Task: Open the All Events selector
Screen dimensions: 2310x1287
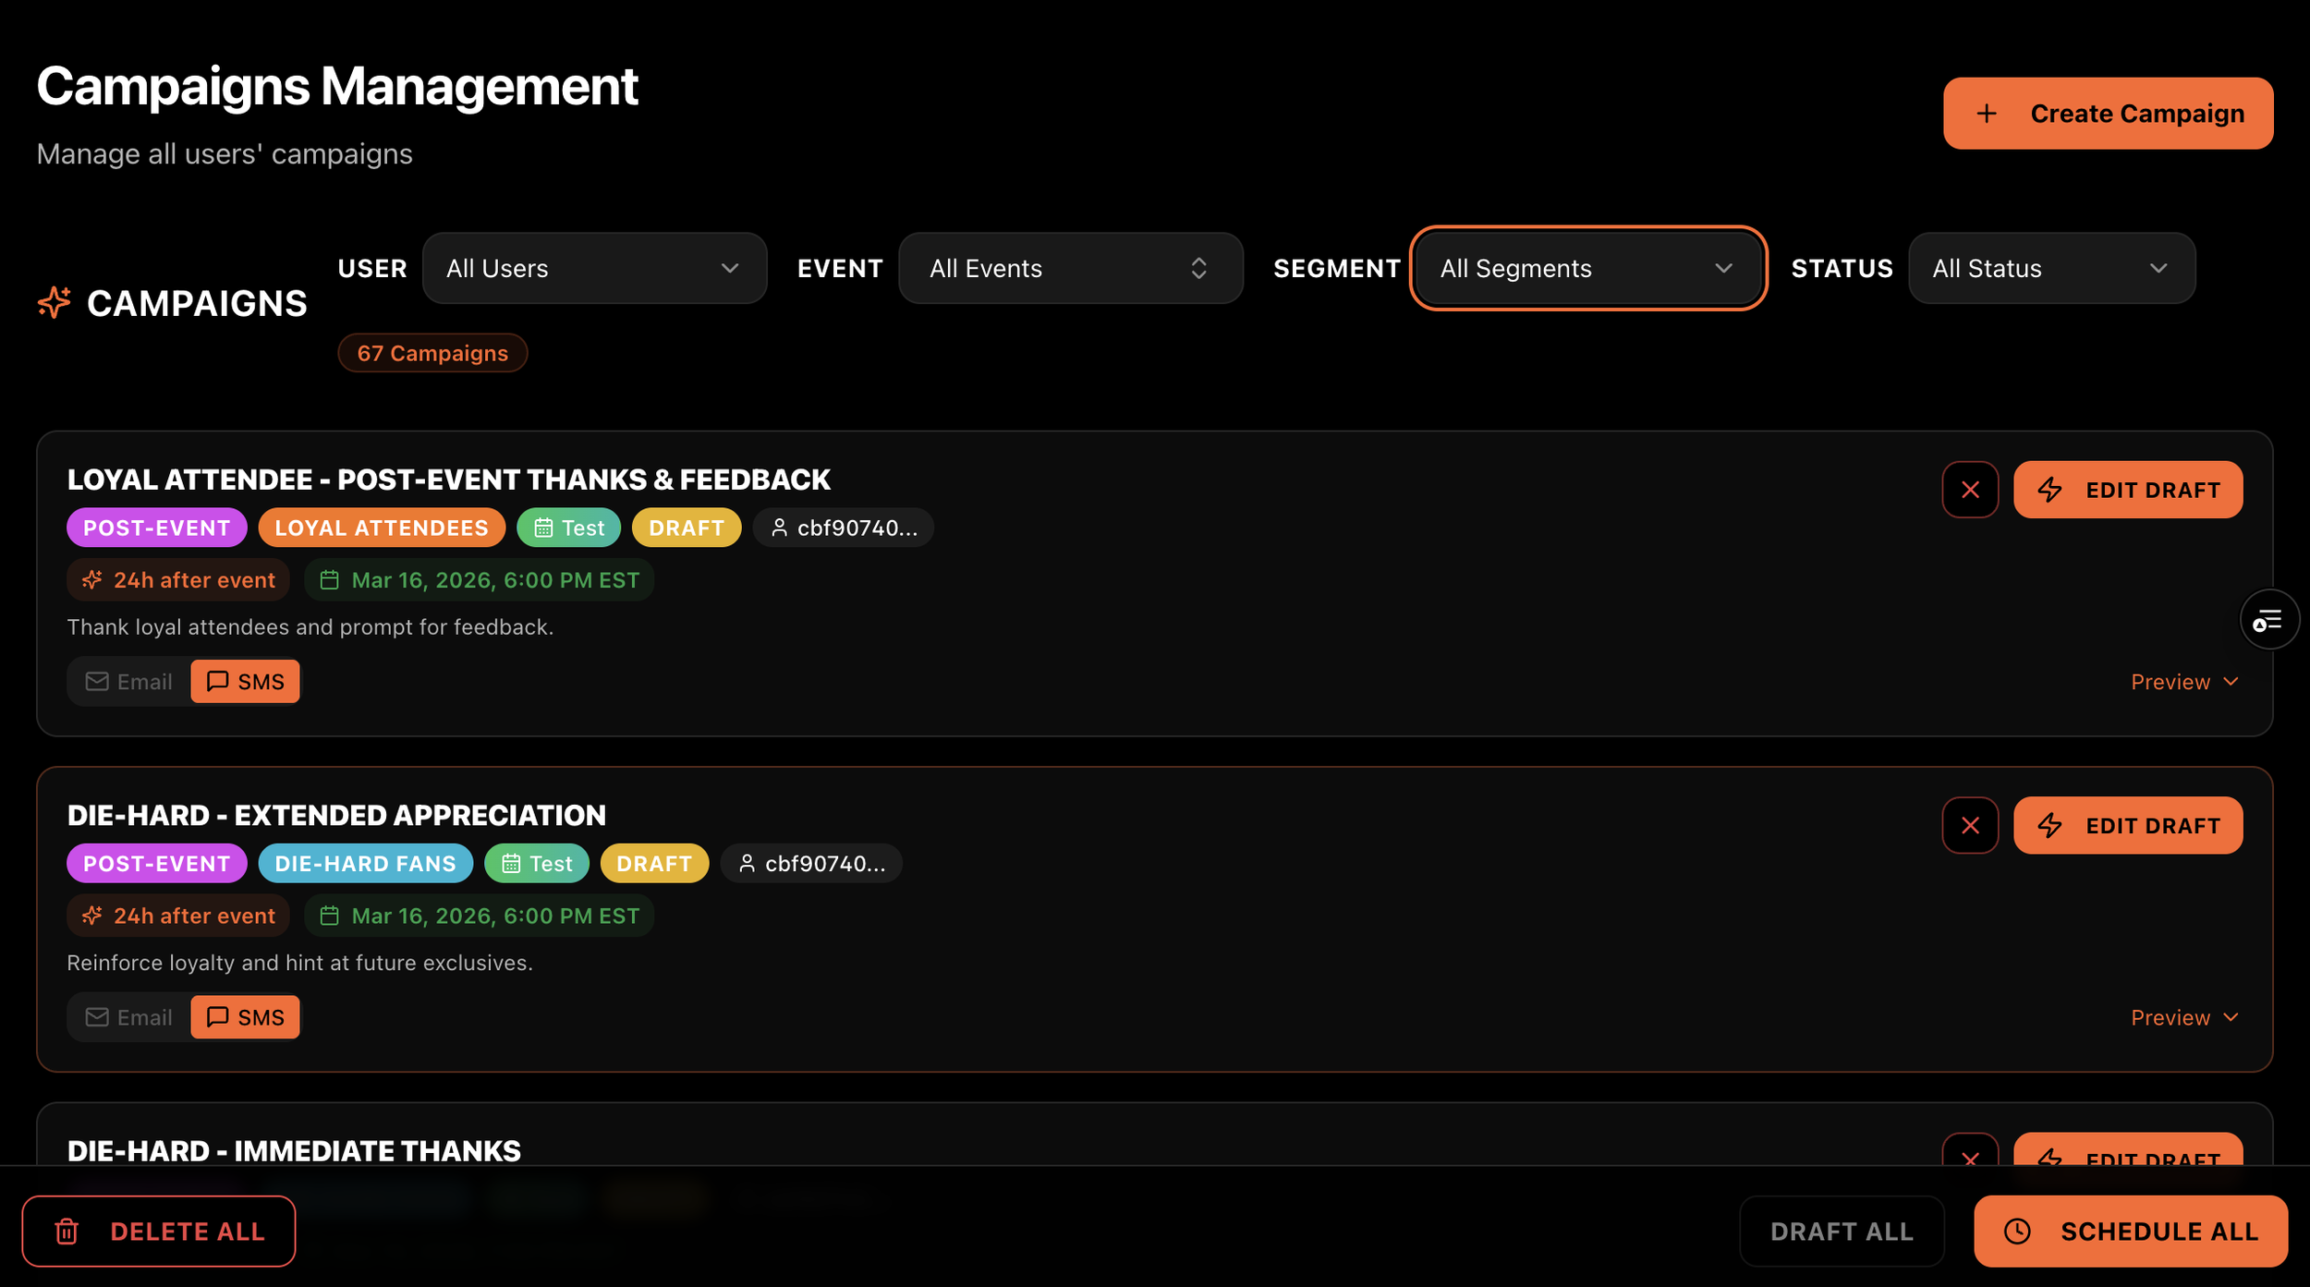Action: pos(1070,268)
